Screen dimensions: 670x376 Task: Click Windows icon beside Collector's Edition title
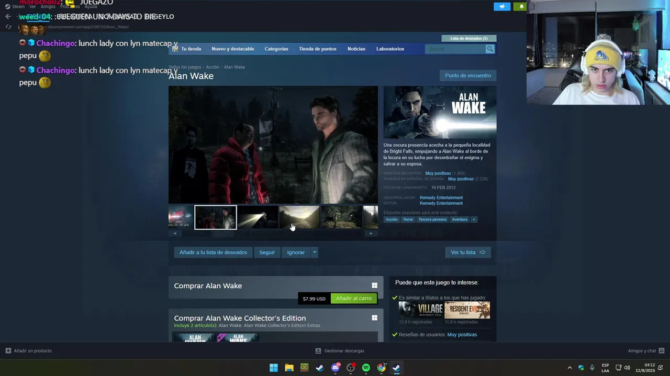coord(374,318)
